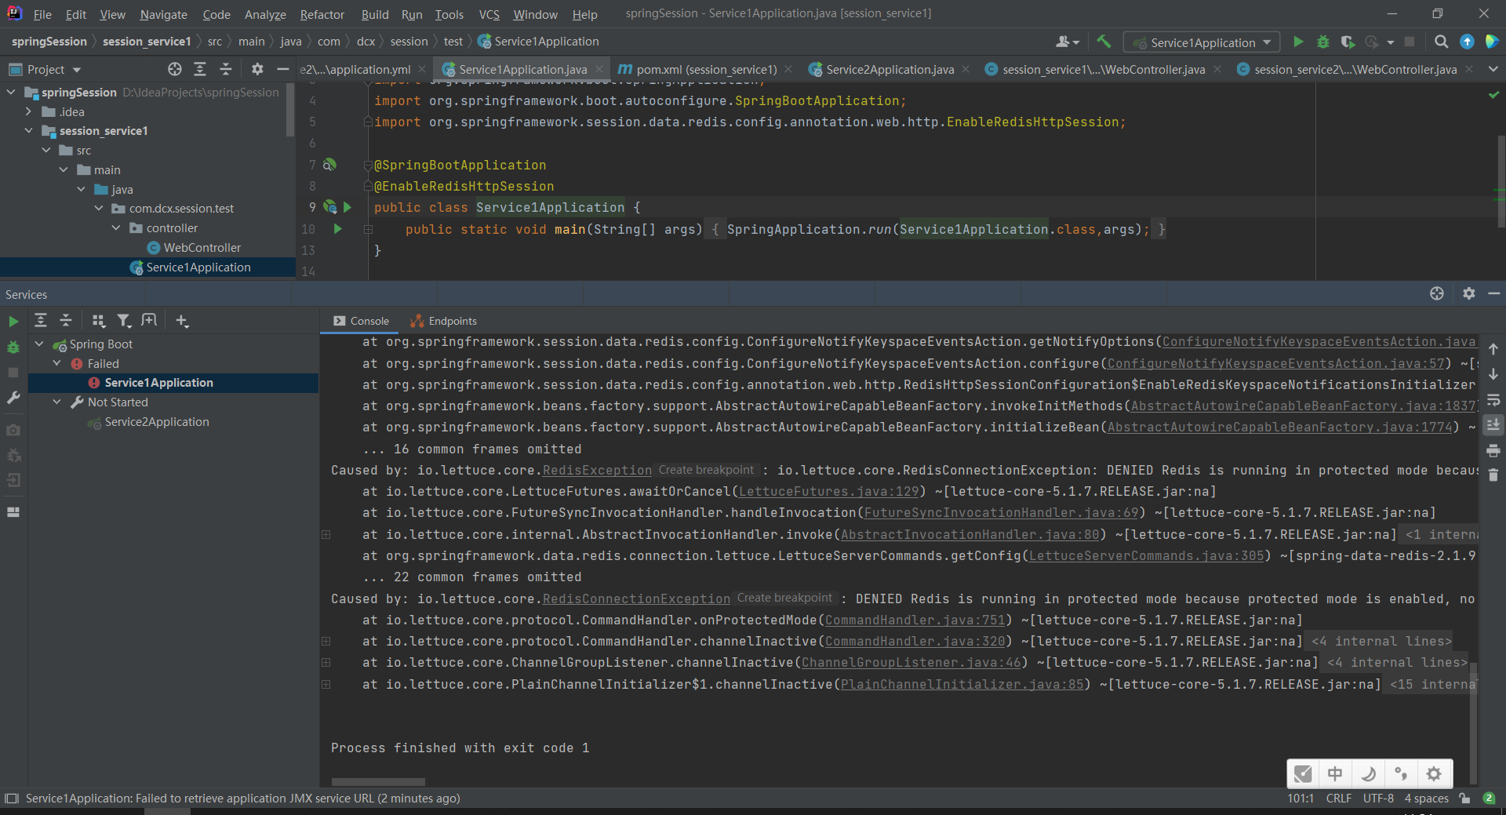1506x815 pixels.
Task: Open Add Service dropdown in Services
Action: pyautogui.click(x=182, y=321)
